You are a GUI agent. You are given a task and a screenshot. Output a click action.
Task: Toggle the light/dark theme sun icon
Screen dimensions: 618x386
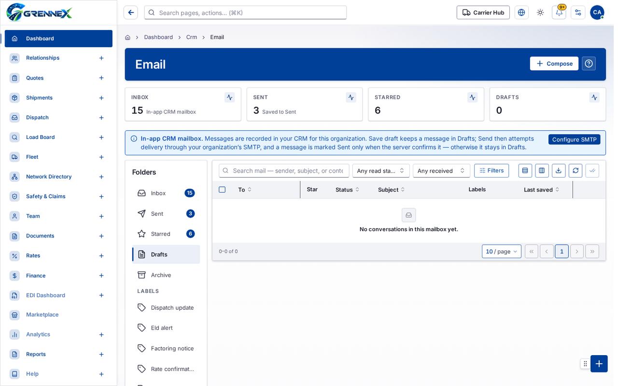pos(540,13)
